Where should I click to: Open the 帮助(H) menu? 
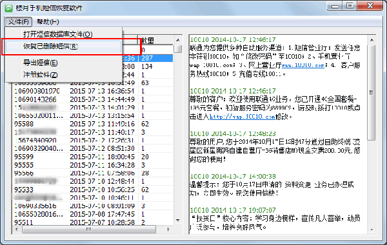coord(48,22)
